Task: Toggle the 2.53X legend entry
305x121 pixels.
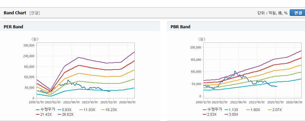Action: (210, 114)
